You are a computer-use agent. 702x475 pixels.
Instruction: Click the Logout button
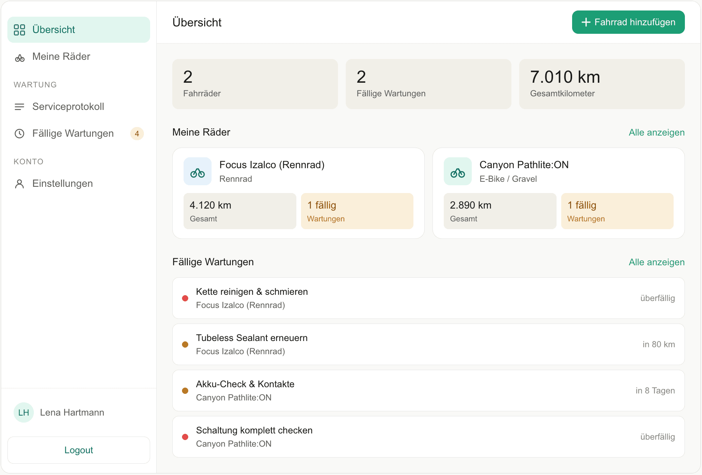pyautogui.click(x=79, y=450)
